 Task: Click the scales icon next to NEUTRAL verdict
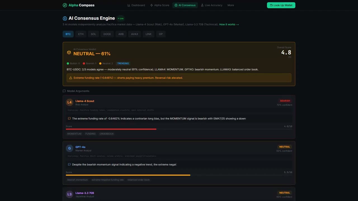[x=69, y=52]
